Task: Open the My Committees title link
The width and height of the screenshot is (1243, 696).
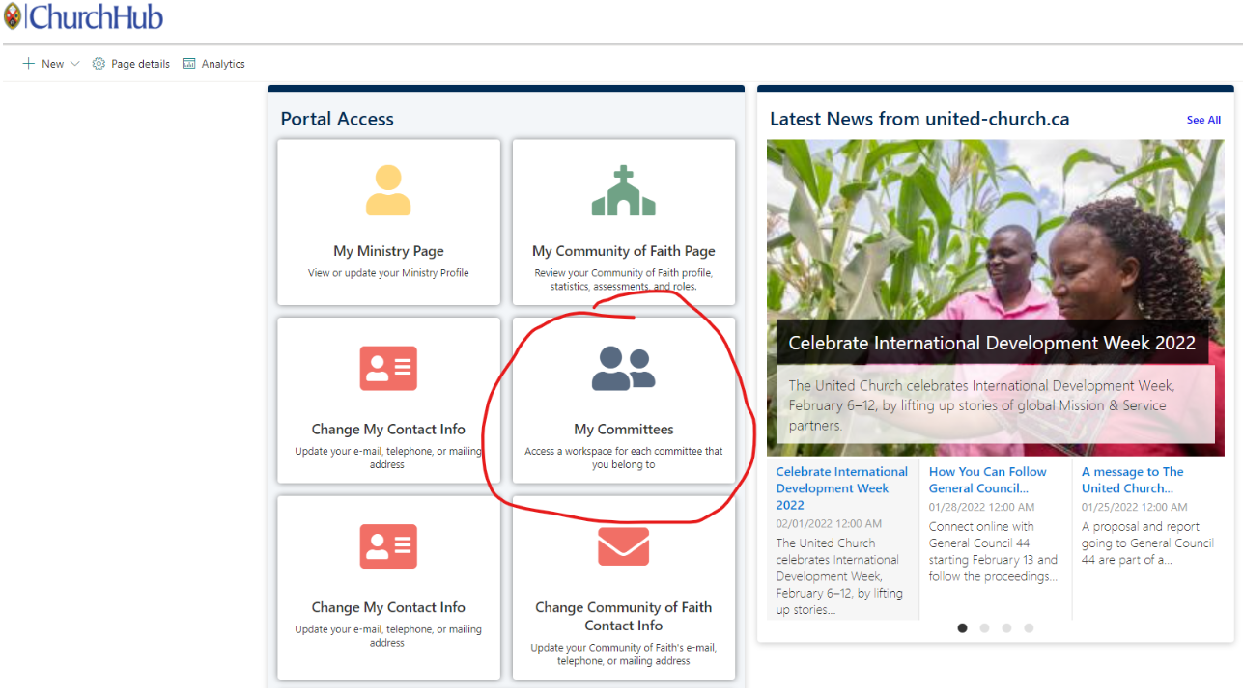Action: pyautogui.click(x=624, y=430)
